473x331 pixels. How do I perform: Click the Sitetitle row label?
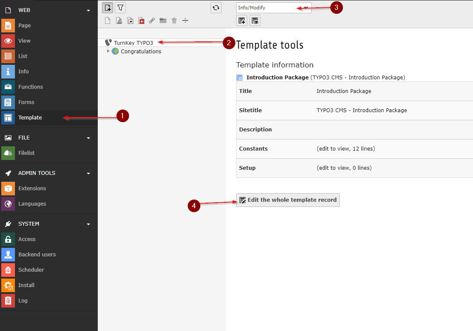(x=251, y=110)
